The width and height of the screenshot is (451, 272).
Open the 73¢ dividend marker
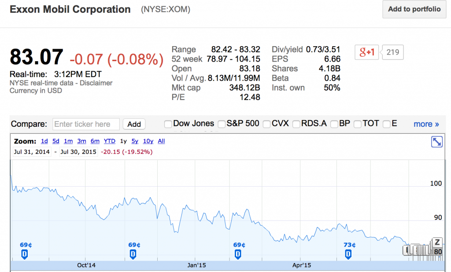349,254
